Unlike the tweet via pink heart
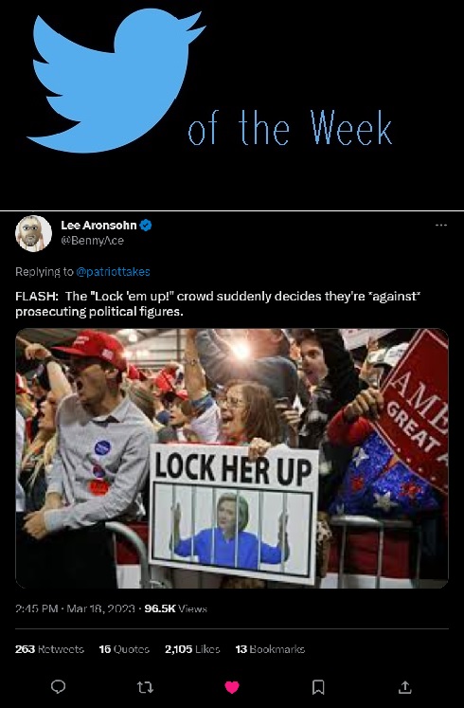The image size is (464, 708). pyautogui.click(x=232, y=687)
